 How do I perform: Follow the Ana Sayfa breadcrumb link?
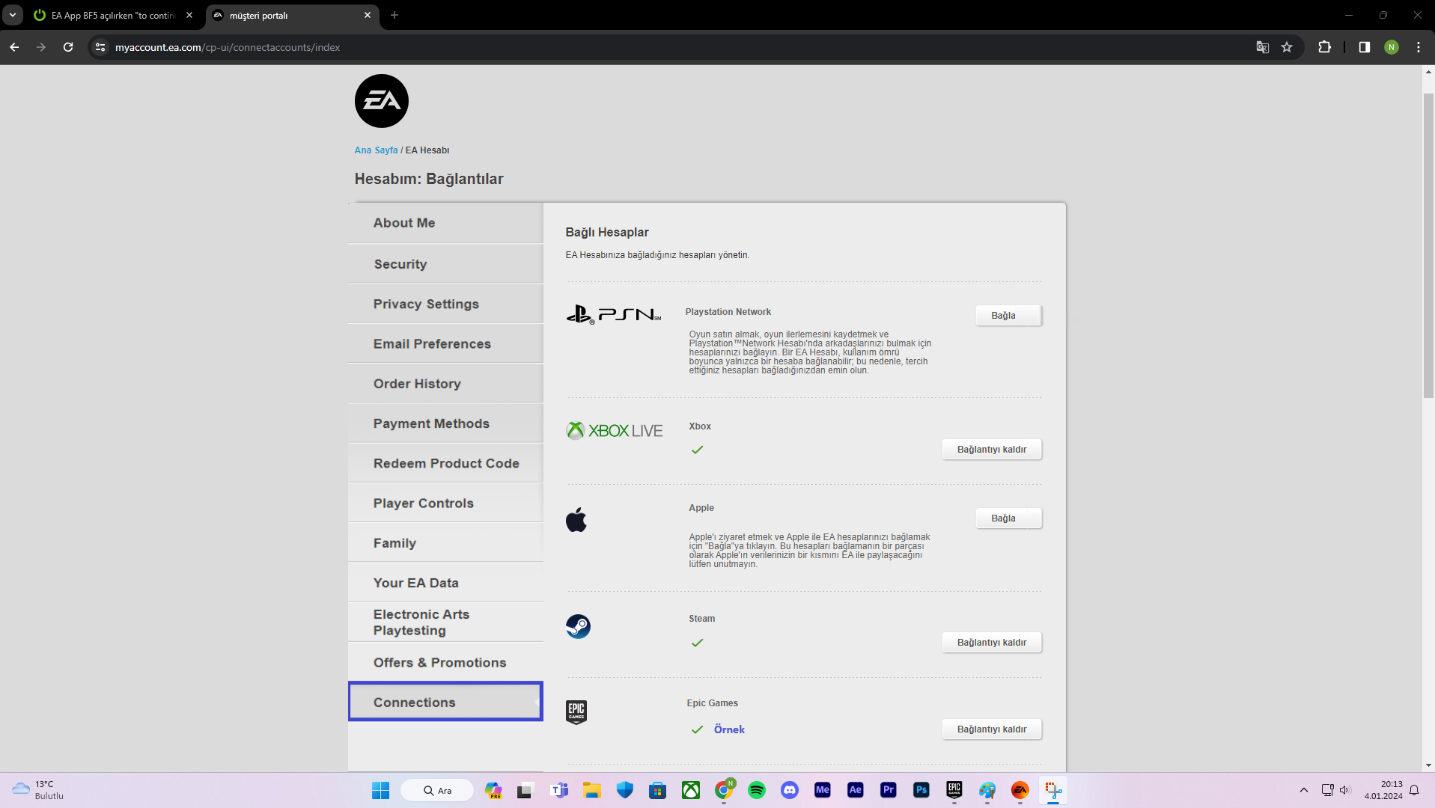[376, 150]
